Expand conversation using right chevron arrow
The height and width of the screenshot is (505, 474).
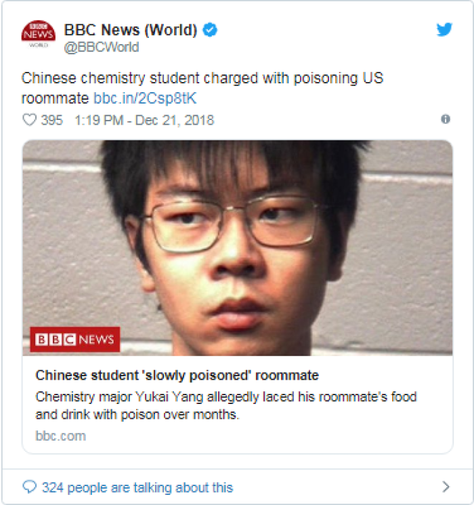(x=446, y=487)
